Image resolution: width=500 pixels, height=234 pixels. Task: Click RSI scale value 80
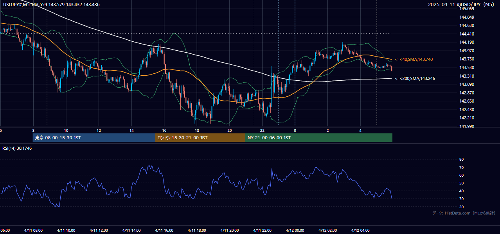461,160
